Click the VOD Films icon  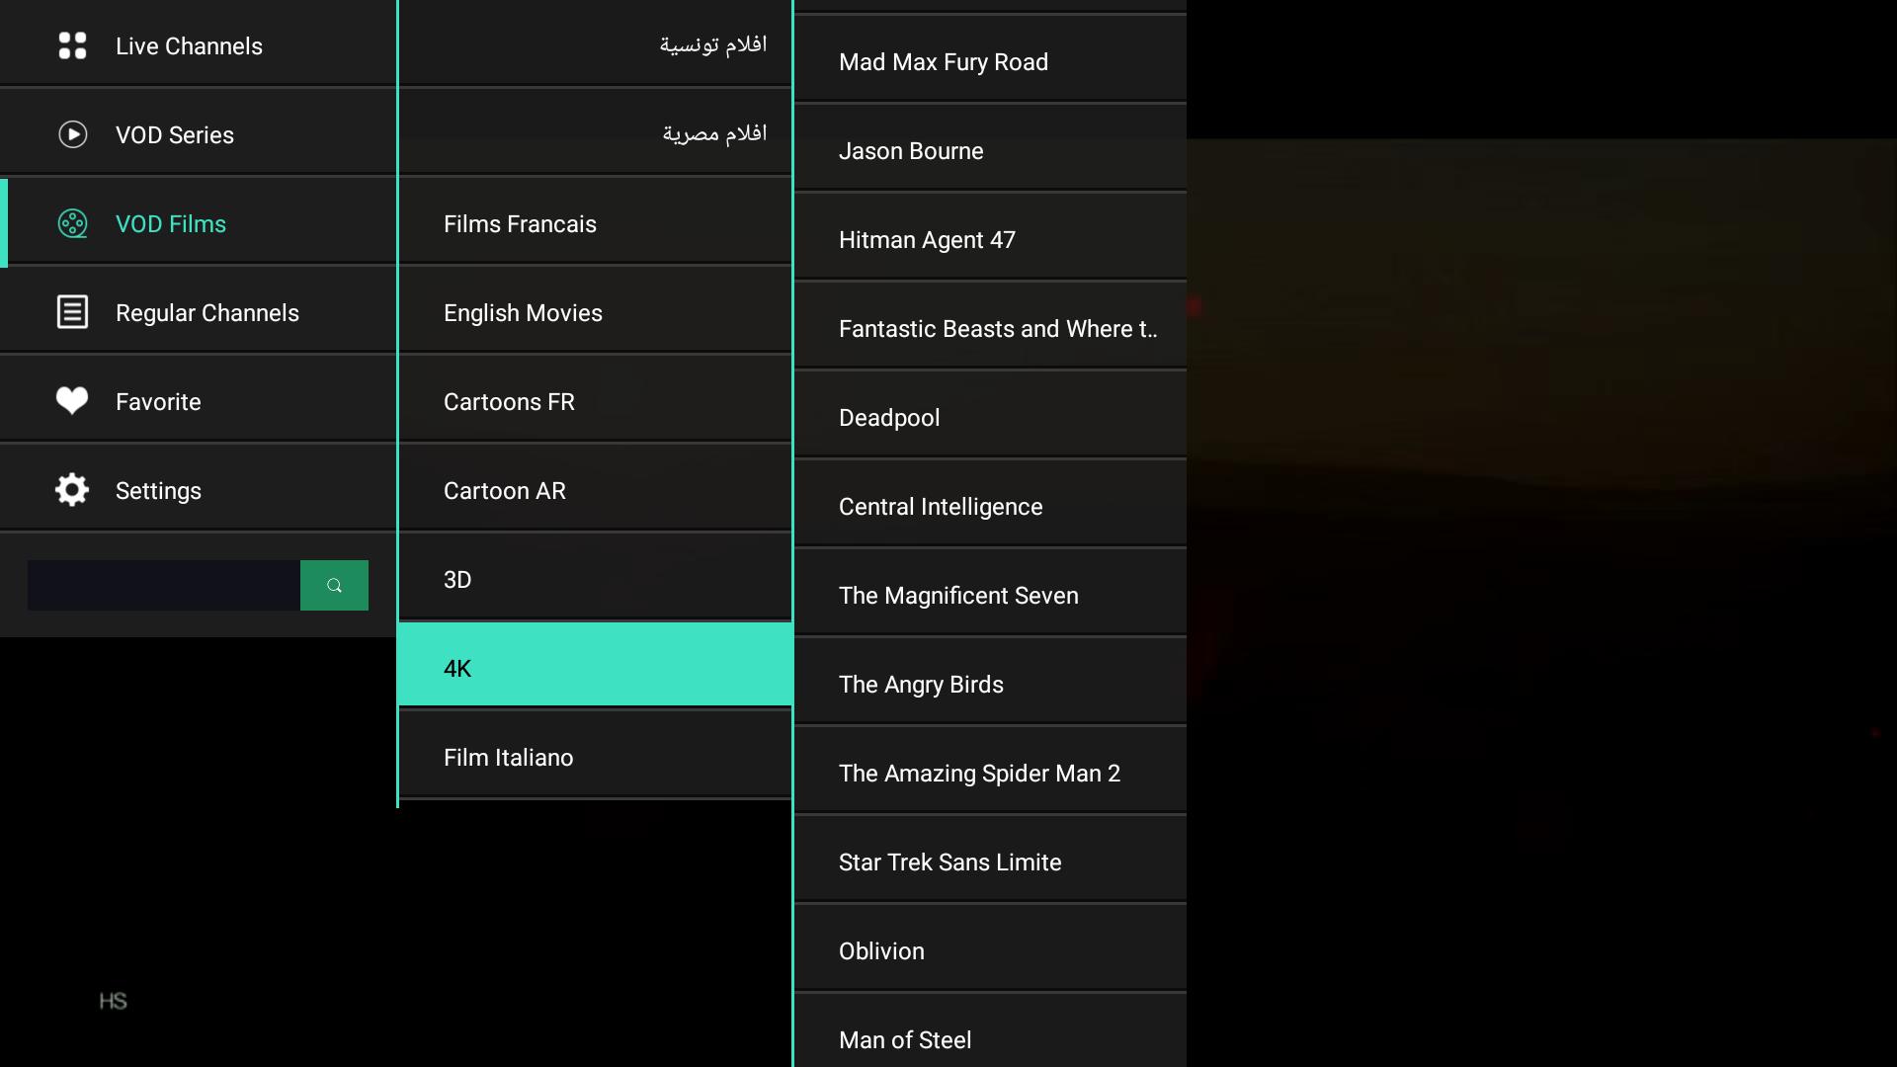click(x=72, y=221)
